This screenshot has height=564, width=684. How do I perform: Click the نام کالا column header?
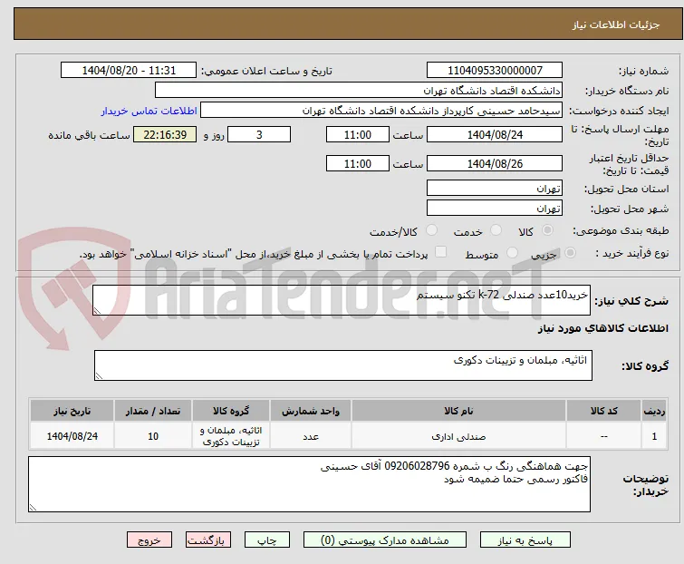[x=458, y=411]
